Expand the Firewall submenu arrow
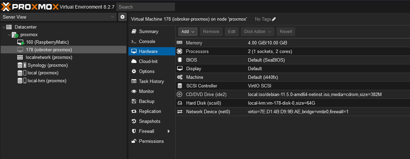Image resolution: width=410 pixels, height=159 pixels. click(x=169, y=131)
